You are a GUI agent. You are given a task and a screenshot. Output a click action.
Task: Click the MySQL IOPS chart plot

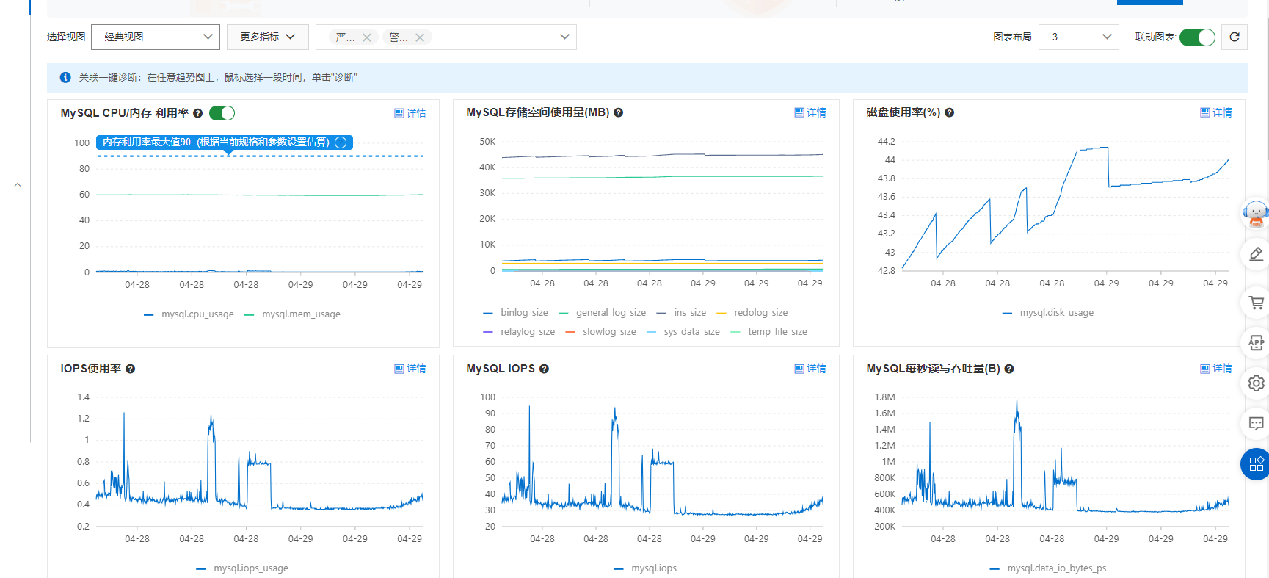662,461
